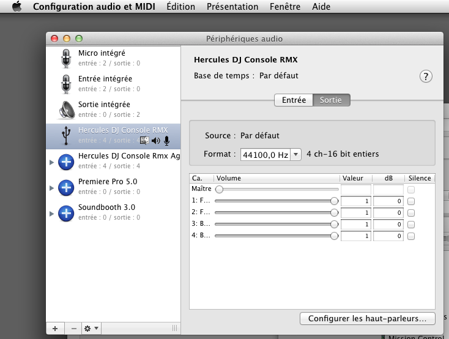449x339 pixels.
Task: Select the Entrée intégrée device row
Action: 113,84
